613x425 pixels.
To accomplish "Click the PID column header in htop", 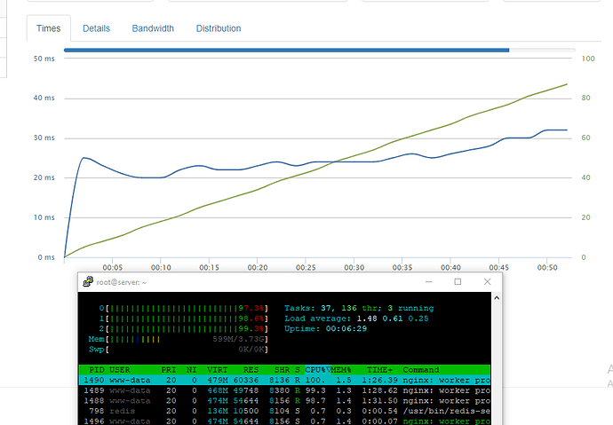I will [x=97, y=370].
